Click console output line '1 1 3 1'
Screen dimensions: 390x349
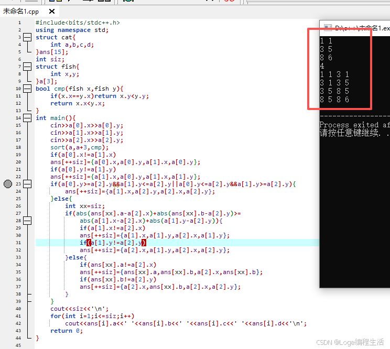pos(334,74)
